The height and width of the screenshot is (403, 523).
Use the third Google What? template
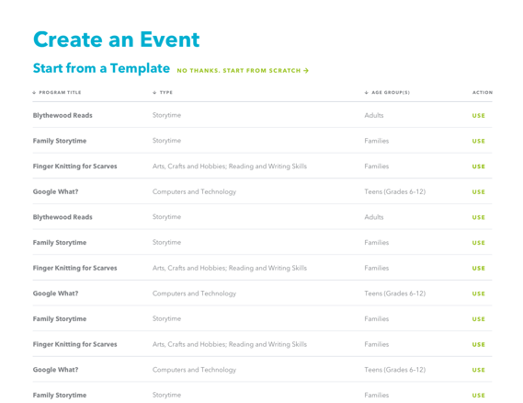[478, 370]
